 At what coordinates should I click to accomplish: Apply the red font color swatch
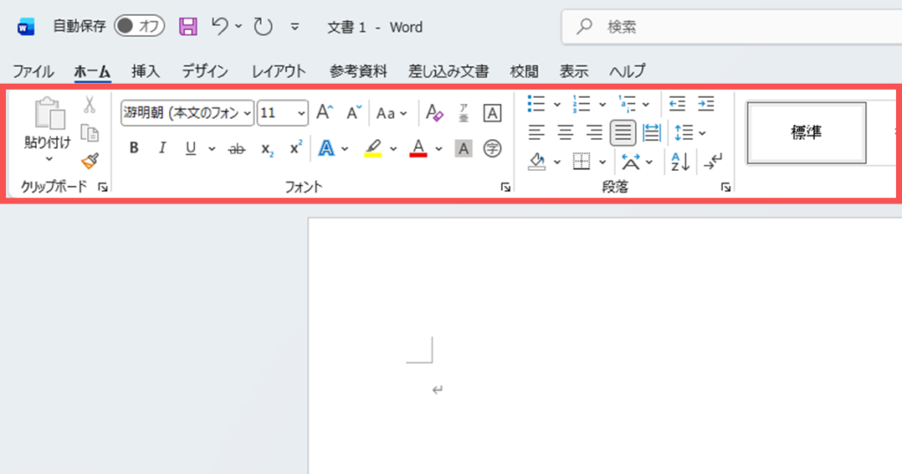[418, 148]
